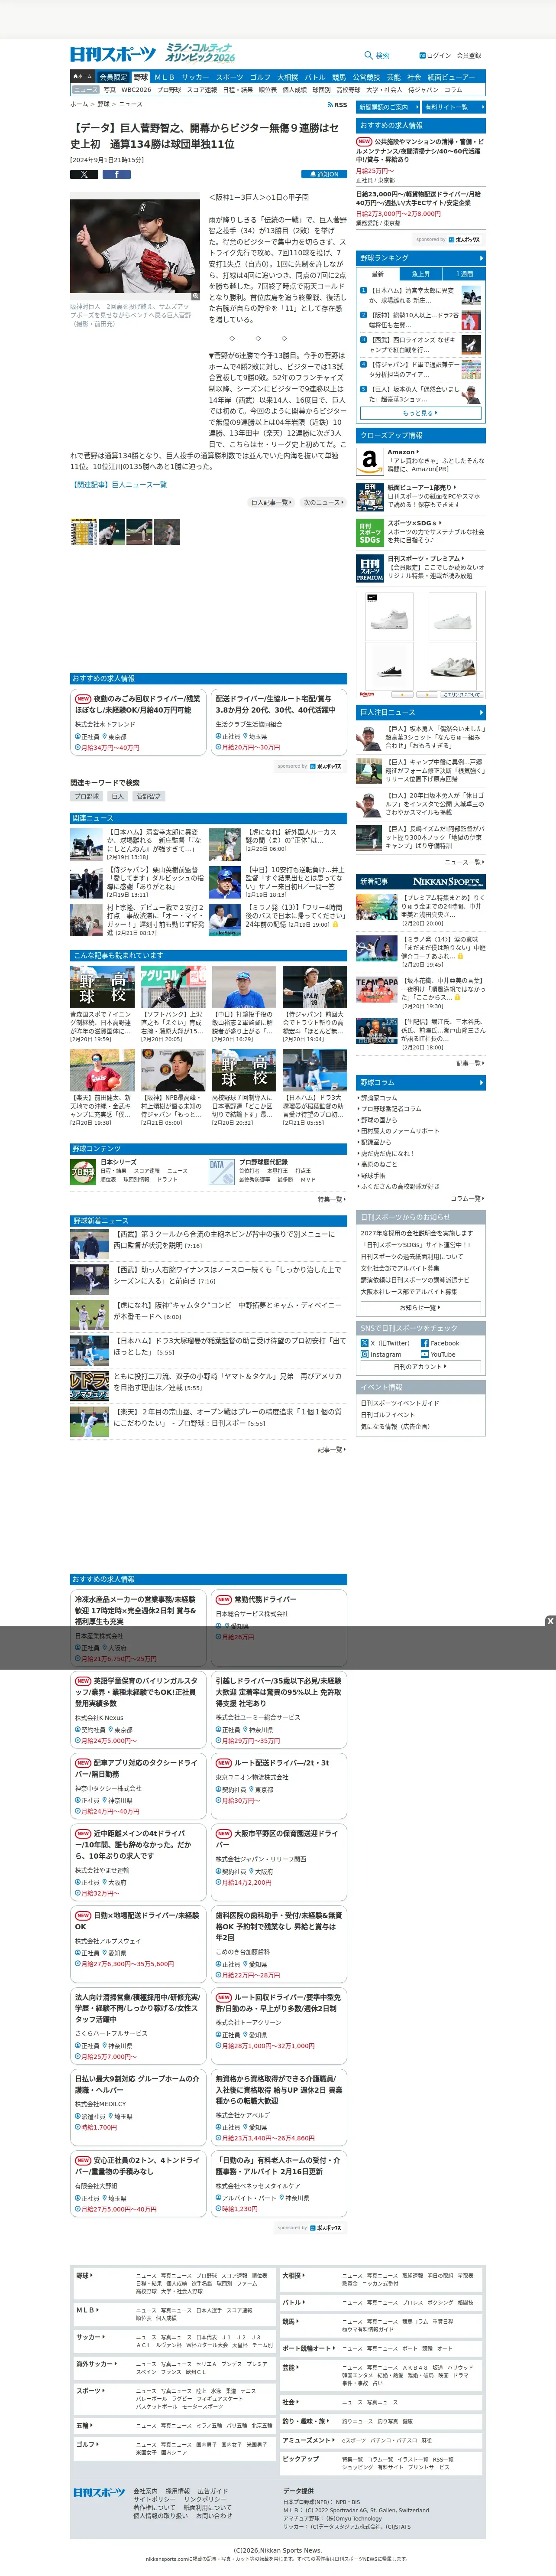Viewport: 556px width, 2576px height.
Task: Open YouTube icon in SNS box
Action: (424, 1354)
